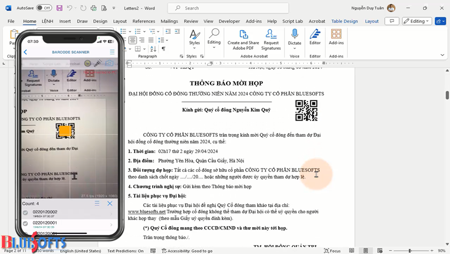Click the zoom slider handle
This screenshot has height=254, width=450.
click(410, 251)
